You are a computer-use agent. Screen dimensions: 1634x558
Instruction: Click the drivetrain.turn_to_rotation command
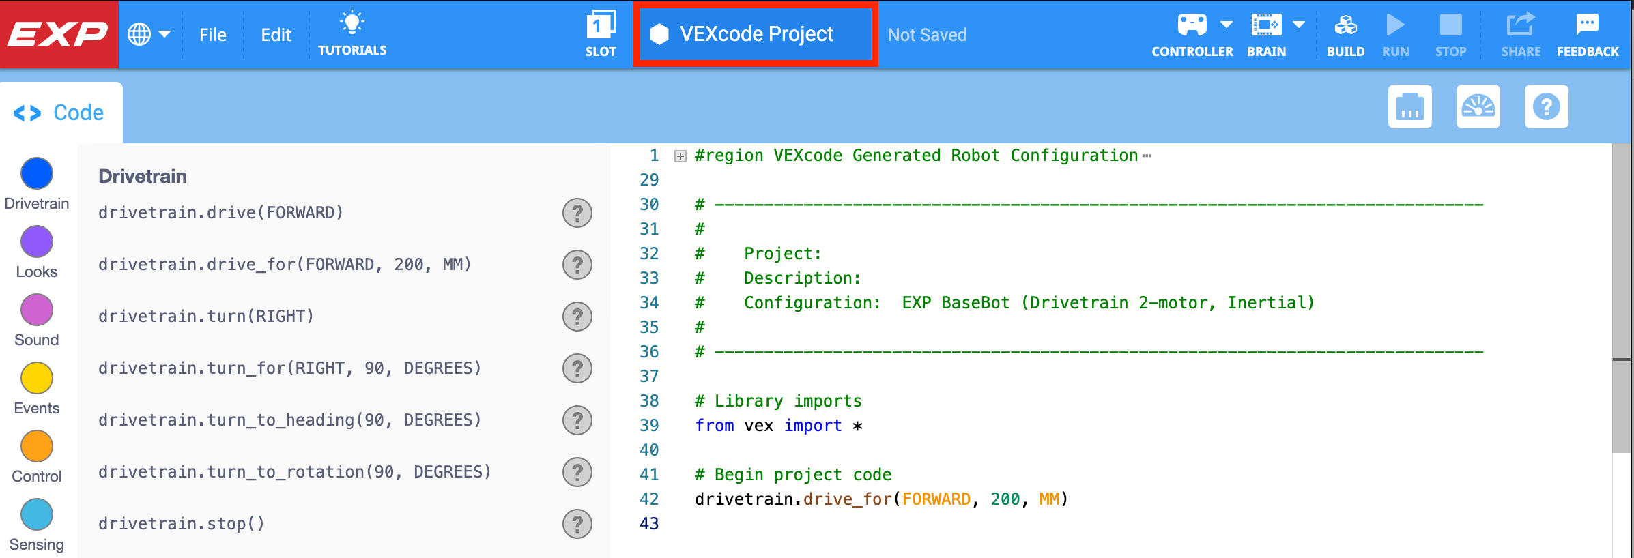coord(295,472)
